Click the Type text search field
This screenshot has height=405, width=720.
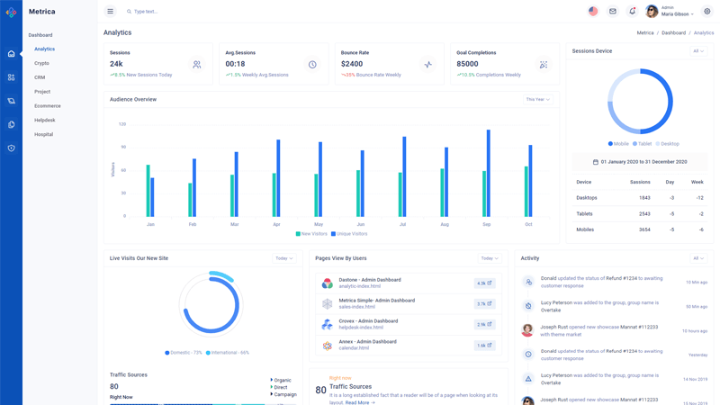(x=180, y=12)
